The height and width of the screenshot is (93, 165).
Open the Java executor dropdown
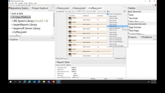coord(72,11)
